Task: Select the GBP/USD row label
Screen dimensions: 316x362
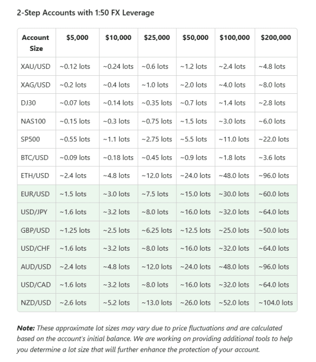Action: (35, 231)
